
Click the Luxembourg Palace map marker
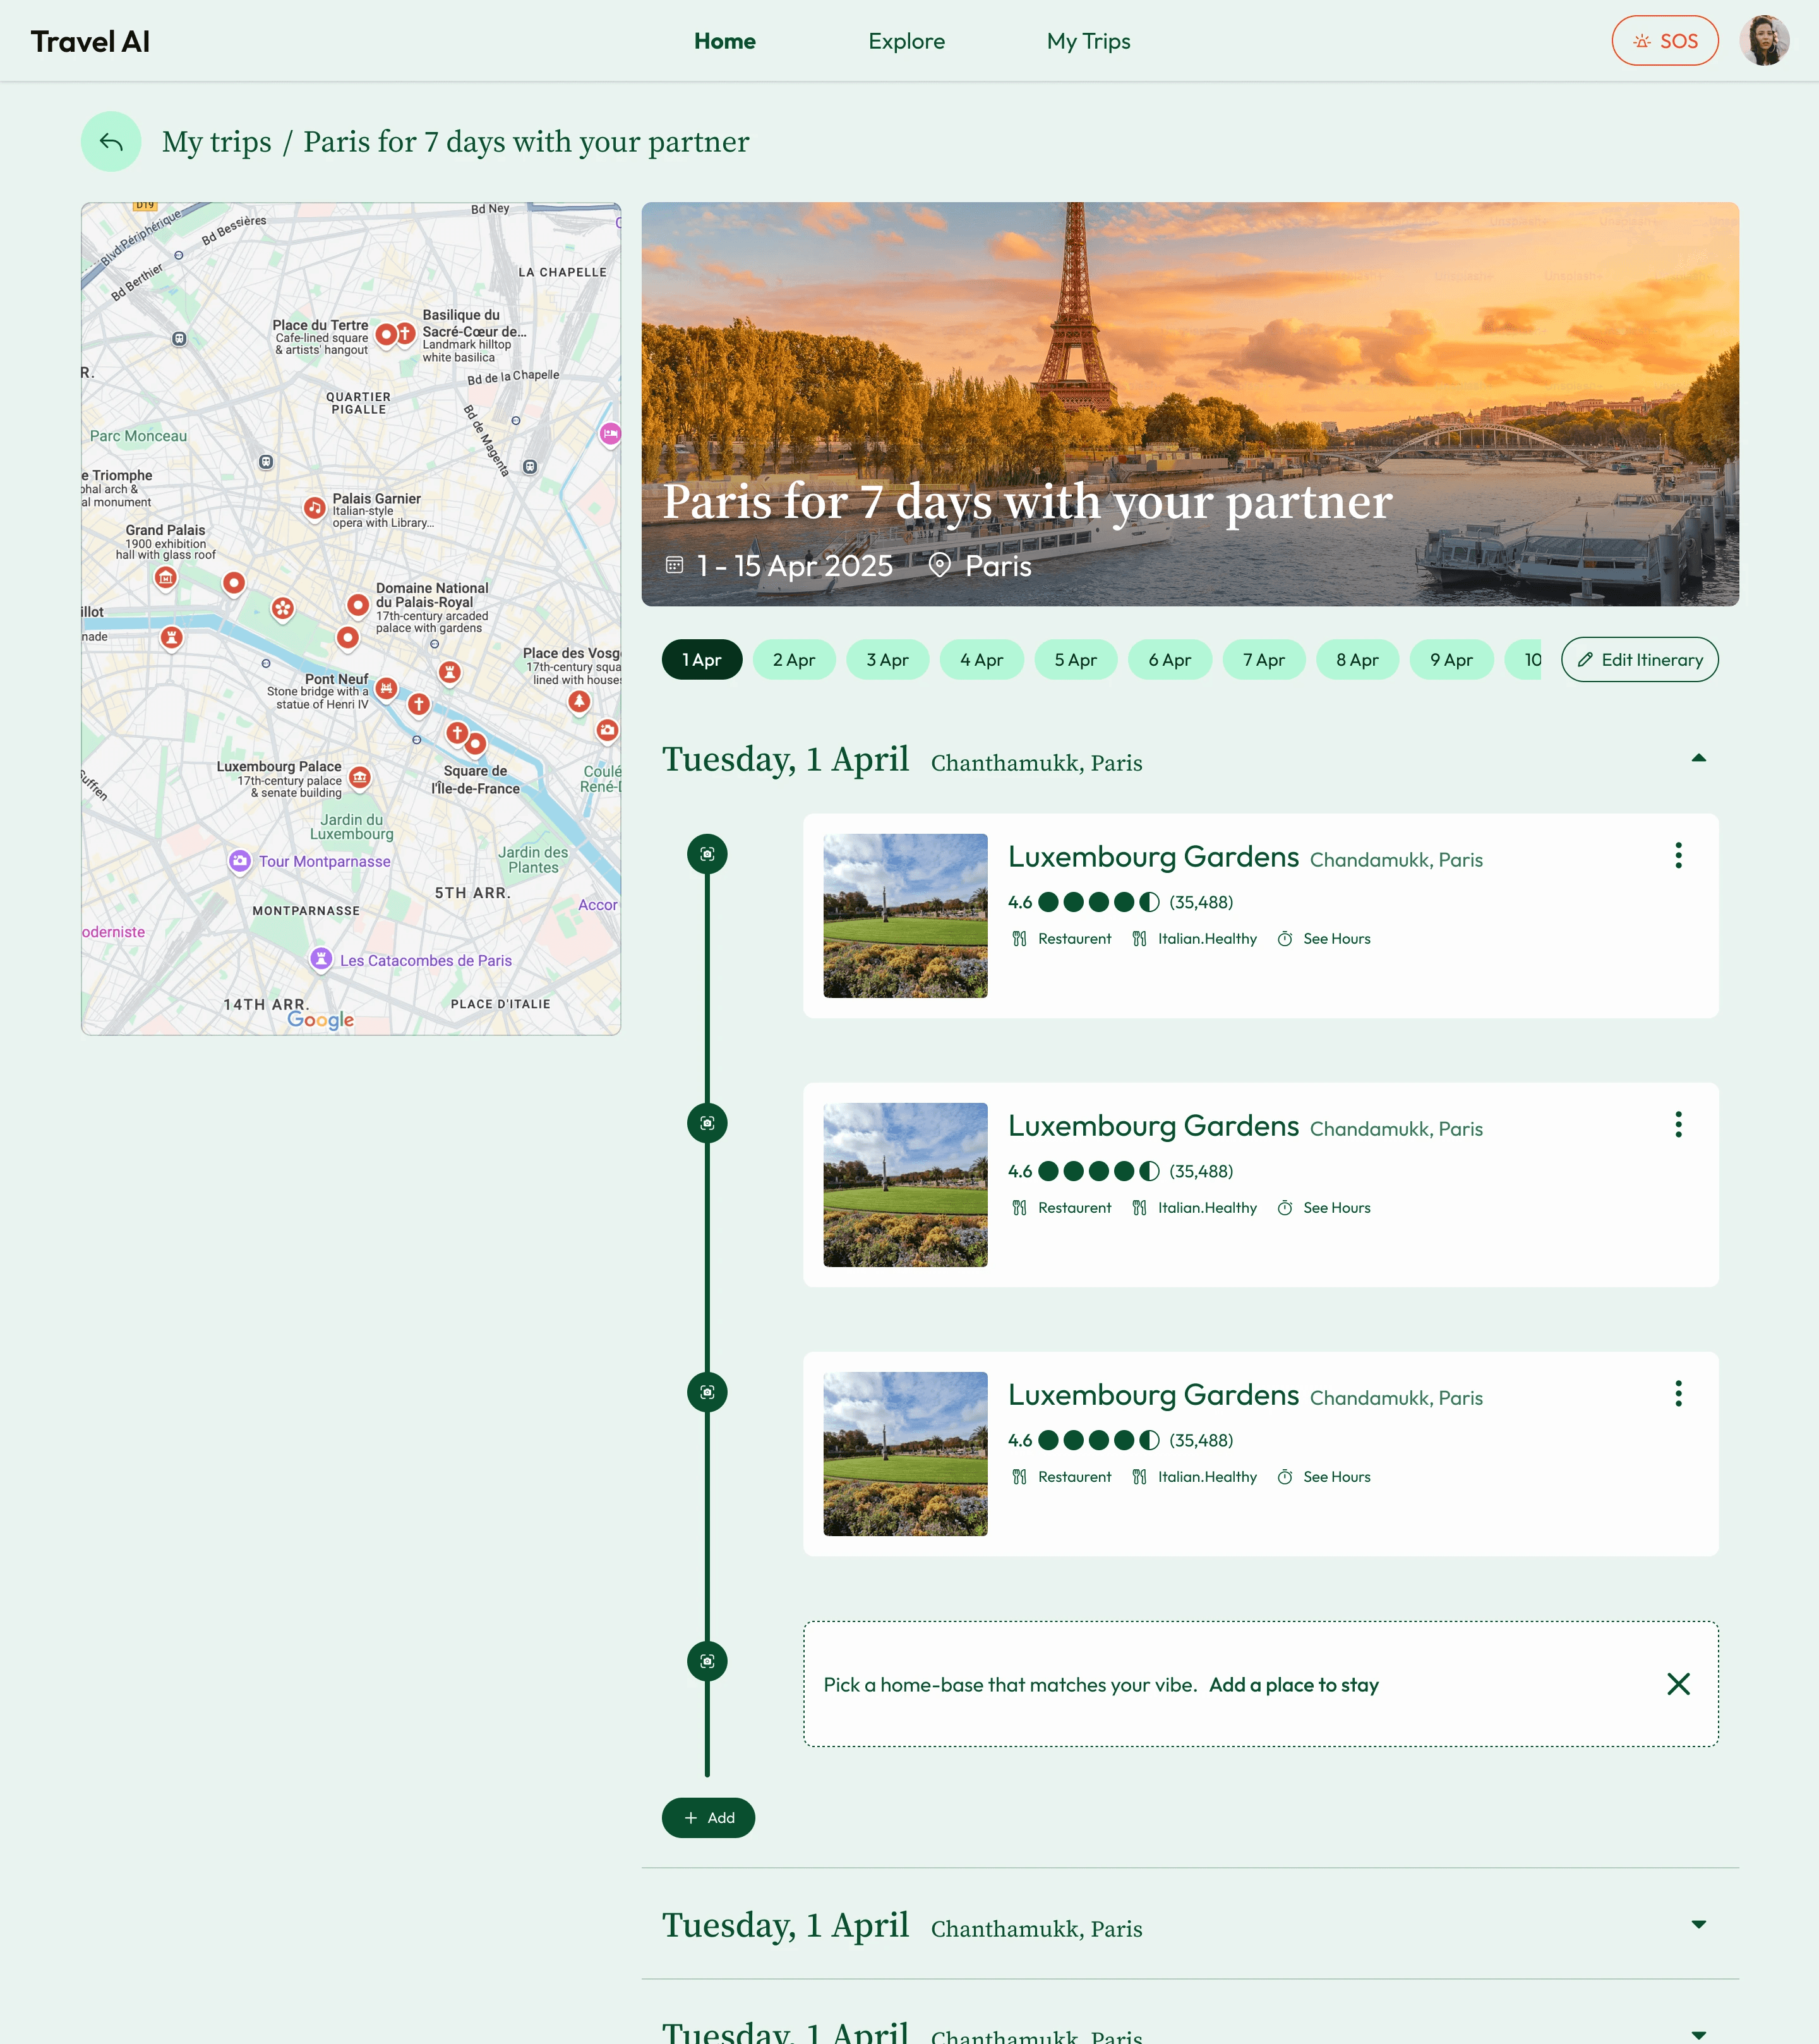(x=360, y=777)
